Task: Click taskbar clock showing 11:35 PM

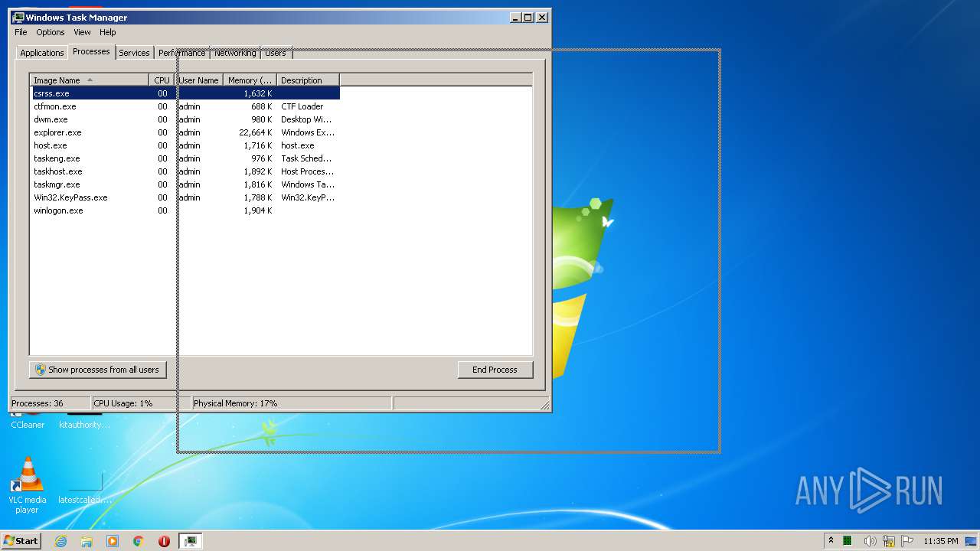Action: (x=940, y=541)
